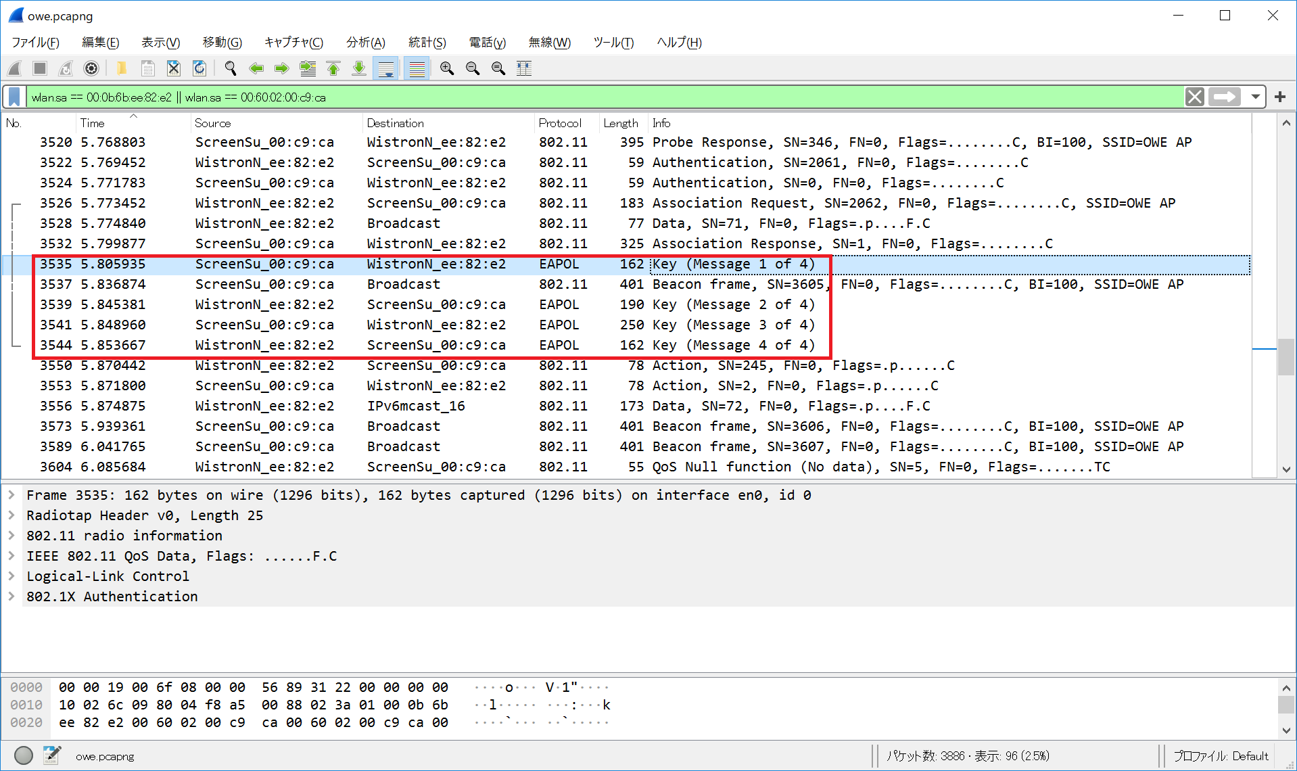1297x771 pixels.
Task: Open capture file properties icon in status bar
Action: [52, 755]
